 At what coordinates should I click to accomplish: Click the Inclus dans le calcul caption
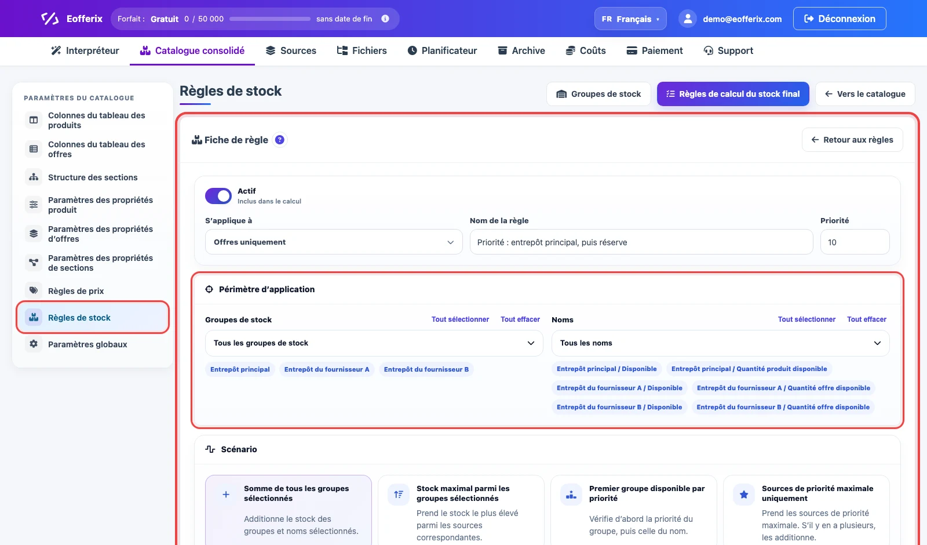click(x=269, y=201)
